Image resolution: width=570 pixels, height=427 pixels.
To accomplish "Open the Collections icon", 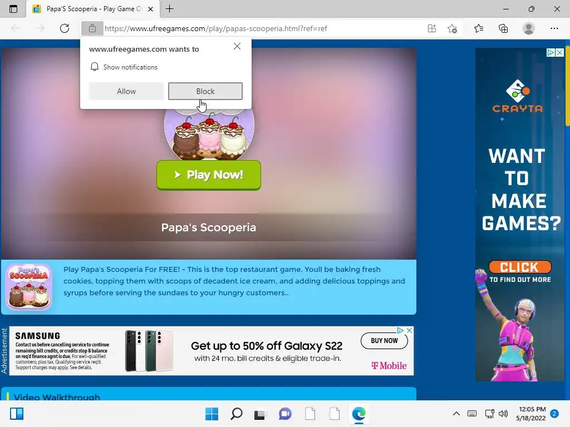I will pos(503,28).
